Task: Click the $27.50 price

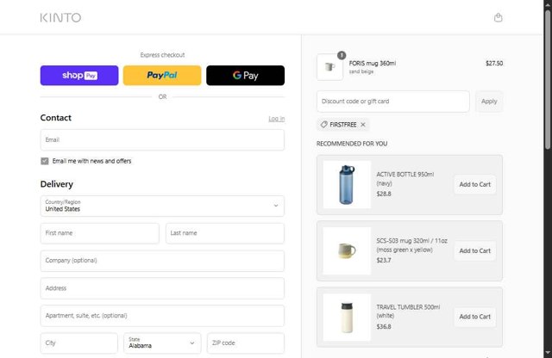Action: click(x=494, y=63)
